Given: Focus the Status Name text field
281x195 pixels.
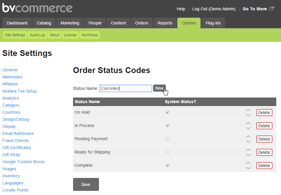Looking at the screenshot, I should [x=125, y=88].
